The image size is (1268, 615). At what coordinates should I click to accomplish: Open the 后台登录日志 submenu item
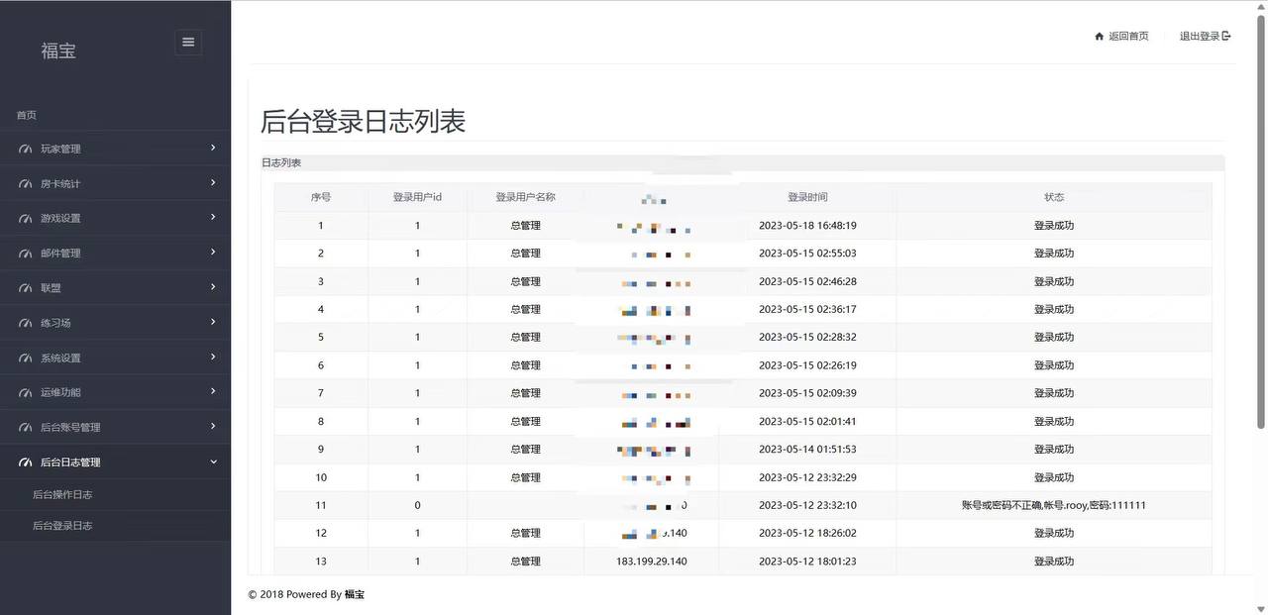[x=62, y=526]
